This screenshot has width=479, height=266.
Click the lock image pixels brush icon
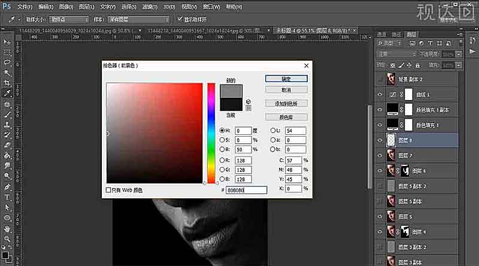click(401, 65)
